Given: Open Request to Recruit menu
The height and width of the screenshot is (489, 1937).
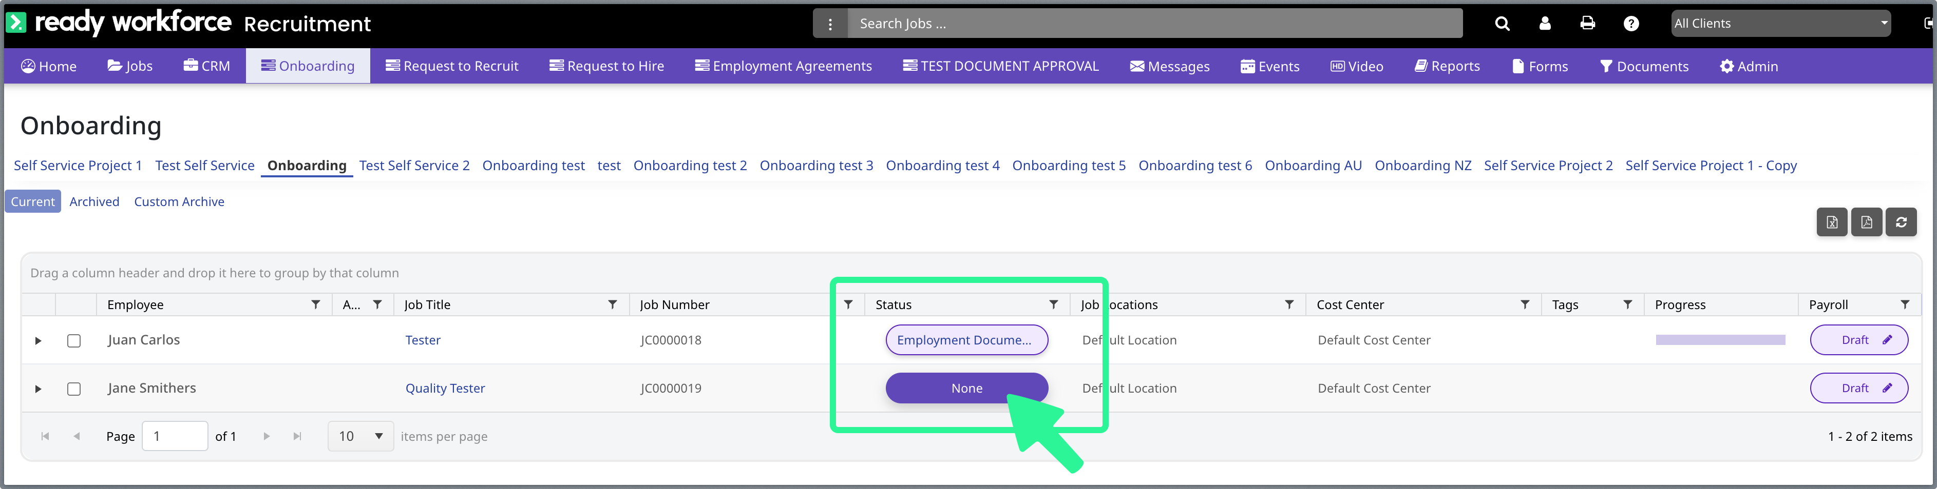Looking at the screenshot, I should tap(452, 66).
